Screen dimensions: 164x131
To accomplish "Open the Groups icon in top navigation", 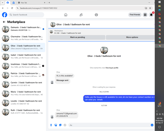I will tap(96, 15).
